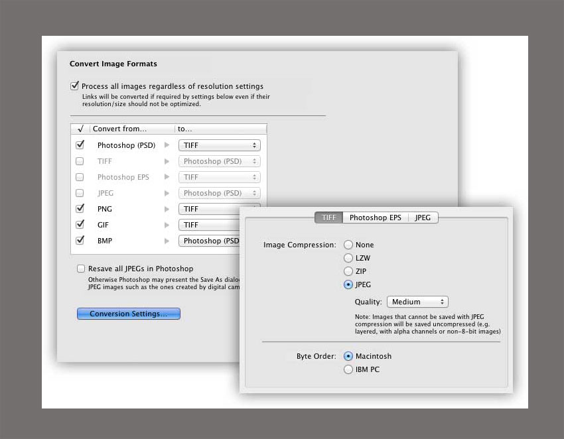Image resolution: width=564 pixels, height=439 pixels.
Task: Uncheck the BMP conversion row
Action: [x=80, y=241]
